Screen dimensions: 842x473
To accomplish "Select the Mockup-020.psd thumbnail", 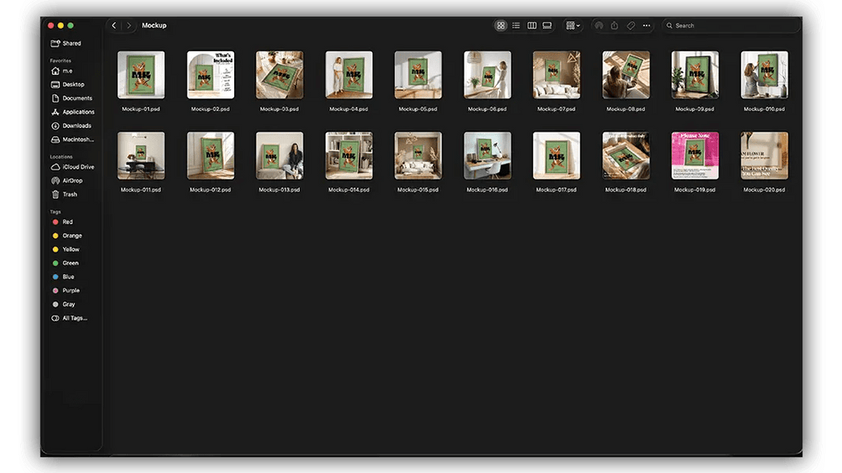I will point(765,156).
